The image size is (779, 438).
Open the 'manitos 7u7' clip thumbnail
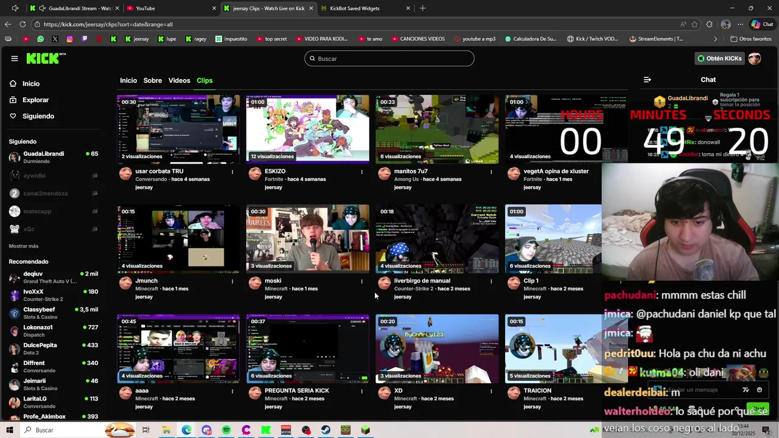437,129
